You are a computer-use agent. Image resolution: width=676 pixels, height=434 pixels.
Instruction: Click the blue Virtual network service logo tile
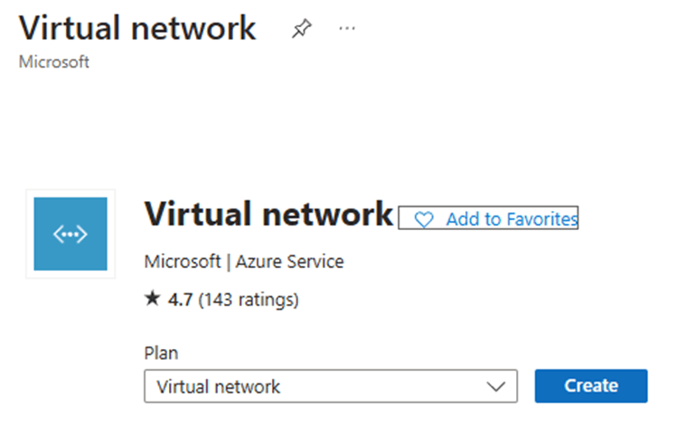click(x=70, y=234)
